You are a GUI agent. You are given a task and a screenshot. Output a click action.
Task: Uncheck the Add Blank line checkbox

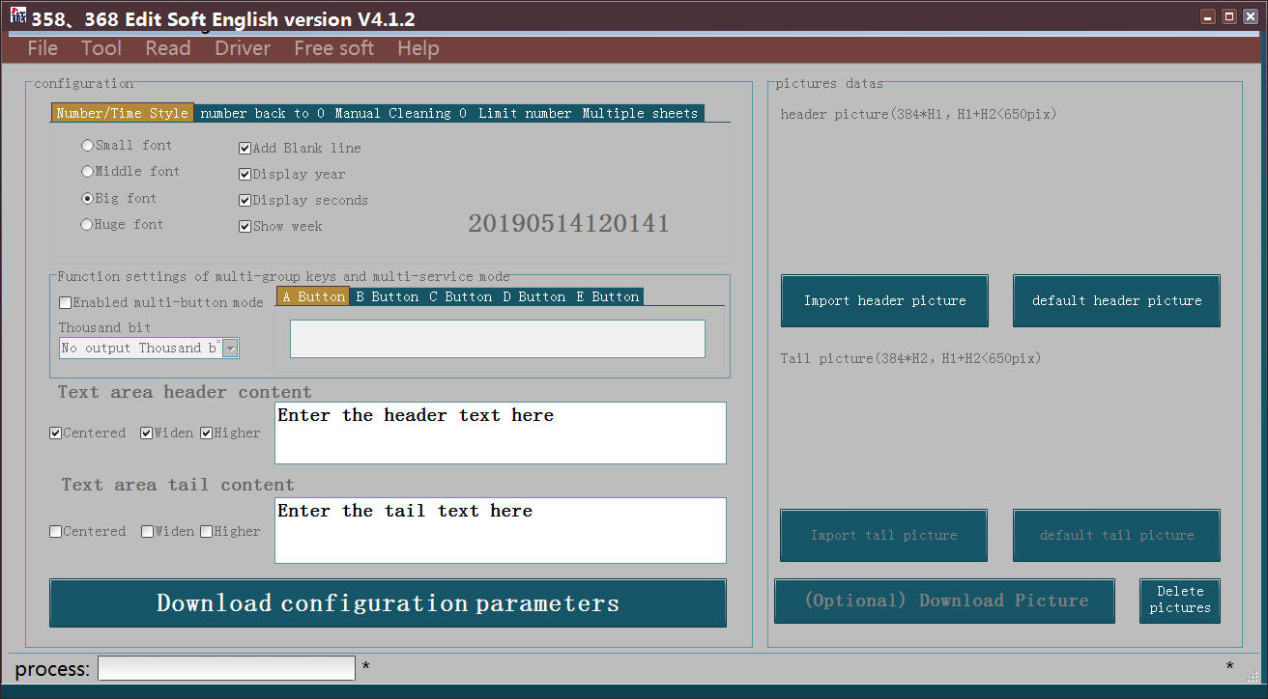click(245, 149)
